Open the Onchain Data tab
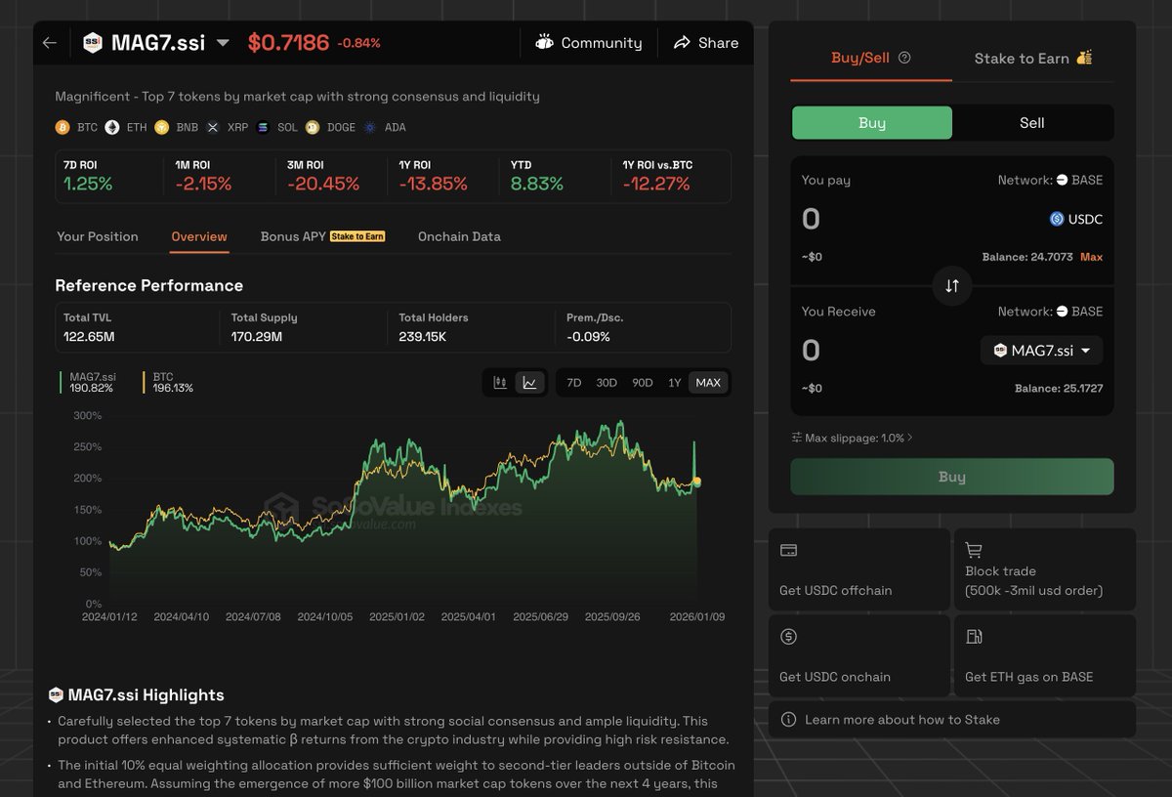 459,236
